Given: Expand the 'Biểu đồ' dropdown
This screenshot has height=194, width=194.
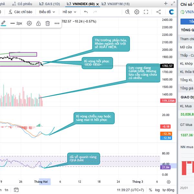Looking at the screenshot, I should coord(47,12).
